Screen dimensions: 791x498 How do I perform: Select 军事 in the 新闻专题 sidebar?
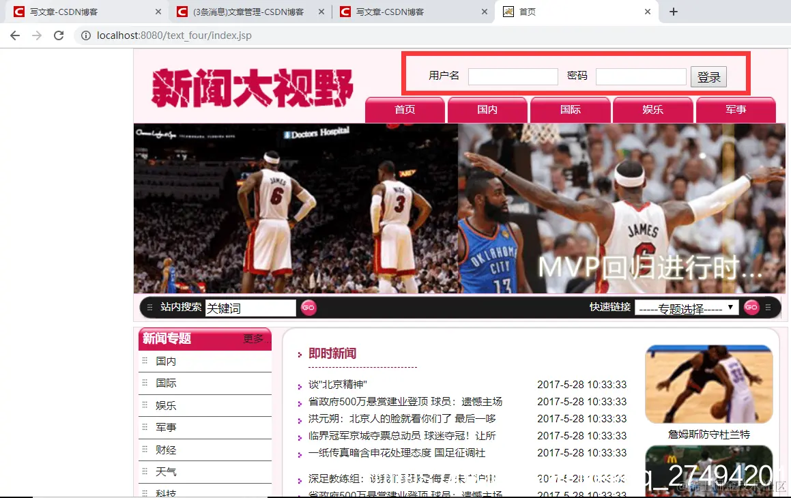point(166,428)
